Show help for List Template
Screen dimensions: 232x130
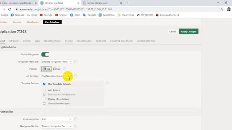point(76,76)
